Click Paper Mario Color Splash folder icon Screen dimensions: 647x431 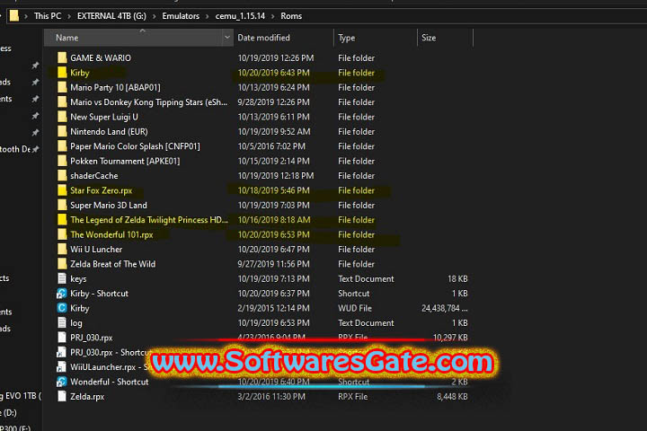coord(62,146)
